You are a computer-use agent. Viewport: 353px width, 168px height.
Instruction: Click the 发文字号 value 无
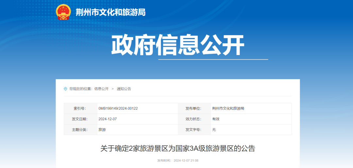(214, 130)
